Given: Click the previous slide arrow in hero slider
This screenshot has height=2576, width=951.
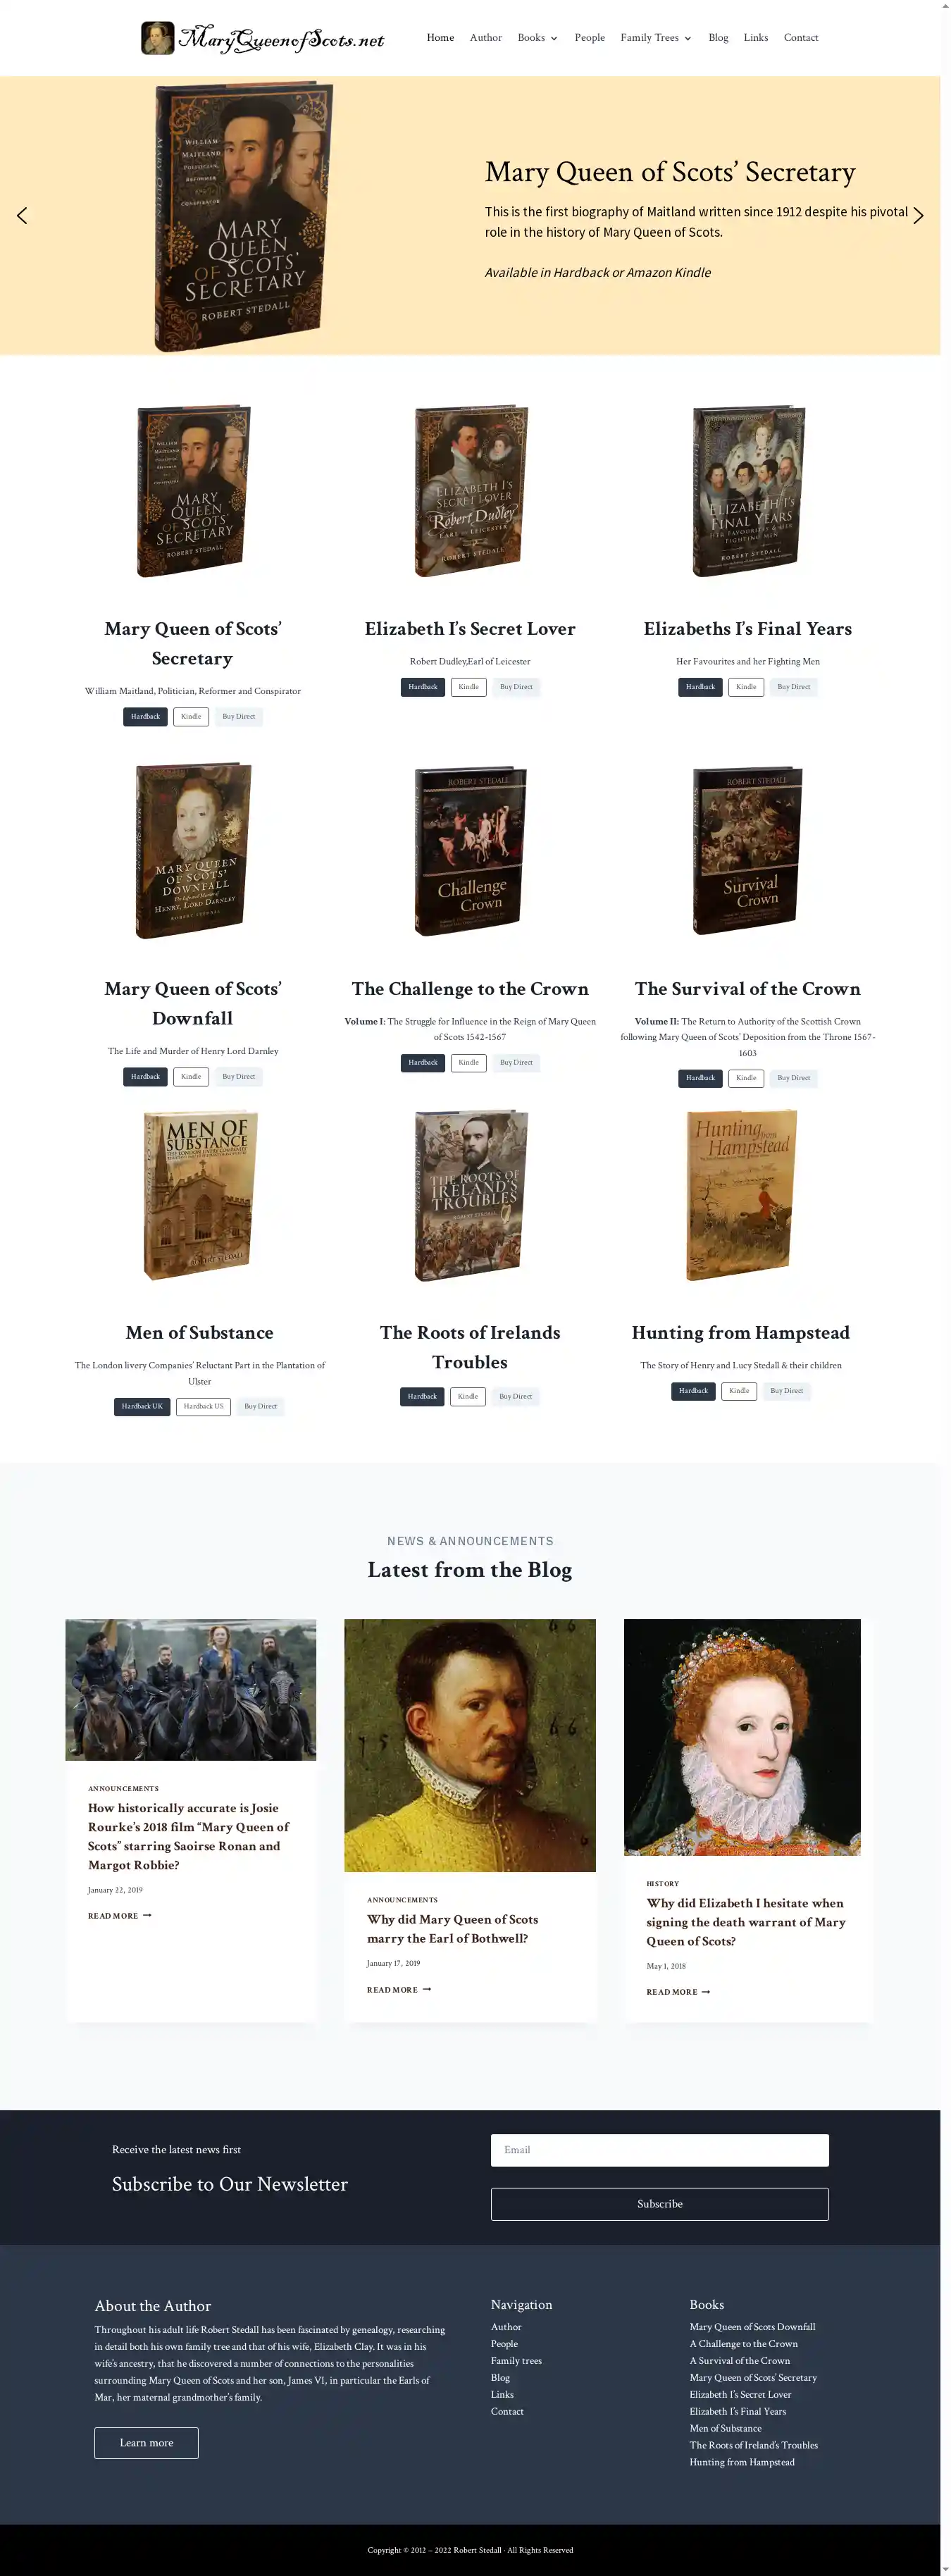Looking at the screenshot, I should point(22,216).
